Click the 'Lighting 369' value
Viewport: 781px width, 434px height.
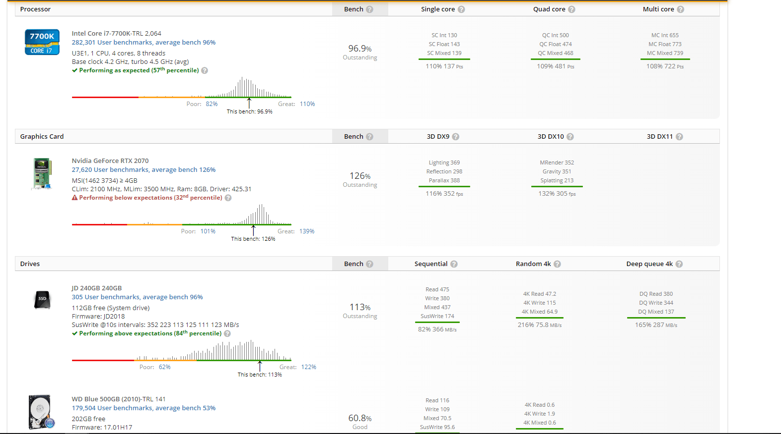click(444, 163)
